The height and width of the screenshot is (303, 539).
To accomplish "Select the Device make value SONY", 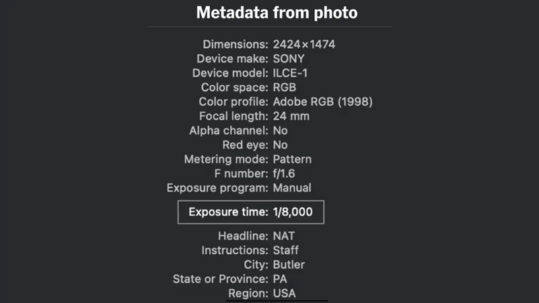I will (x=288, y=59).
